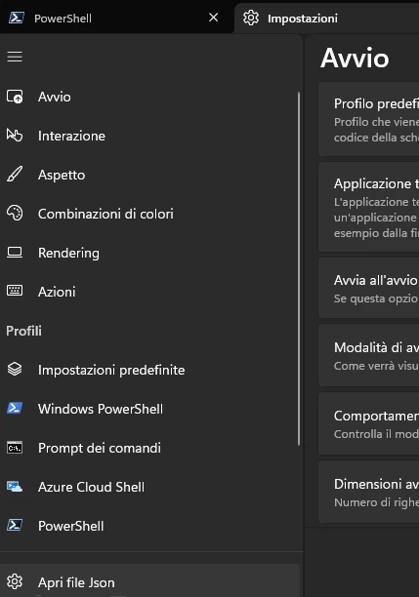419x597 pixels.
Task: Select Impostazioni predefinite profile
Action: point(149,370)
